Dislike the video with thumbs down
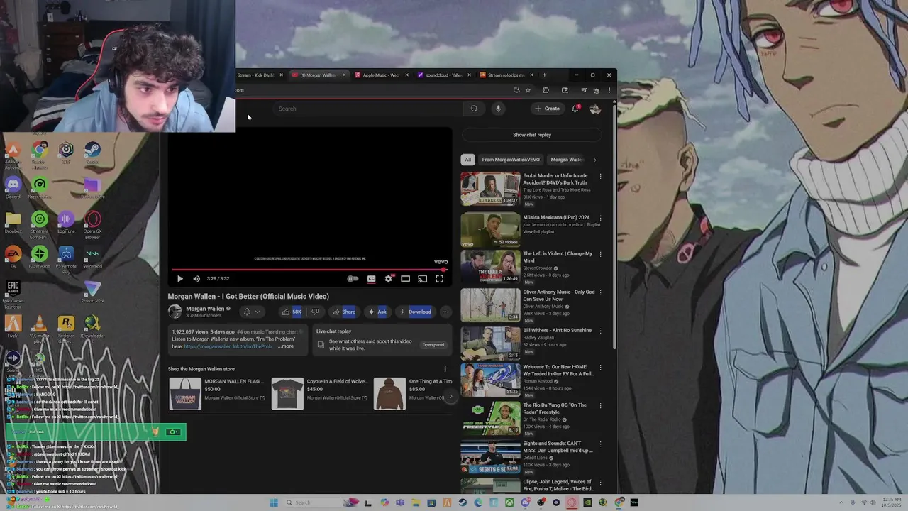This screenshot has width=908, height=511. (x=315, y=312)
